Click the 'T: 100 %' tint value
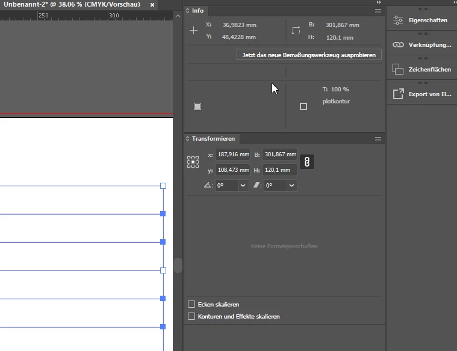 [335, 90]
